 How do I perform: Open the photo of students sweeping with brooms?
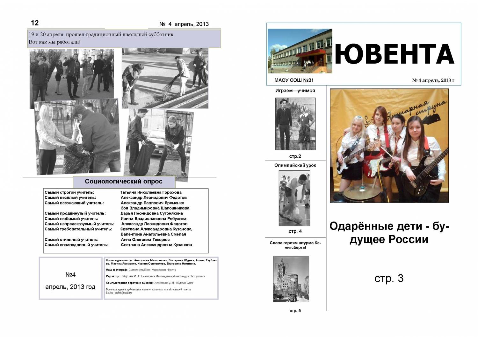pos(165,78)
